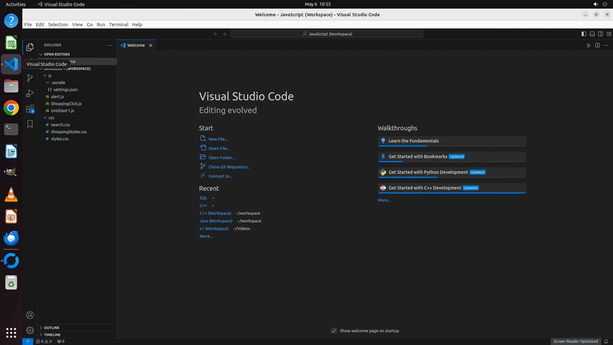The width and height of the screenshot is (613, 345).
Task: Click the Split Editor Right icon
Action: [597, 45]
